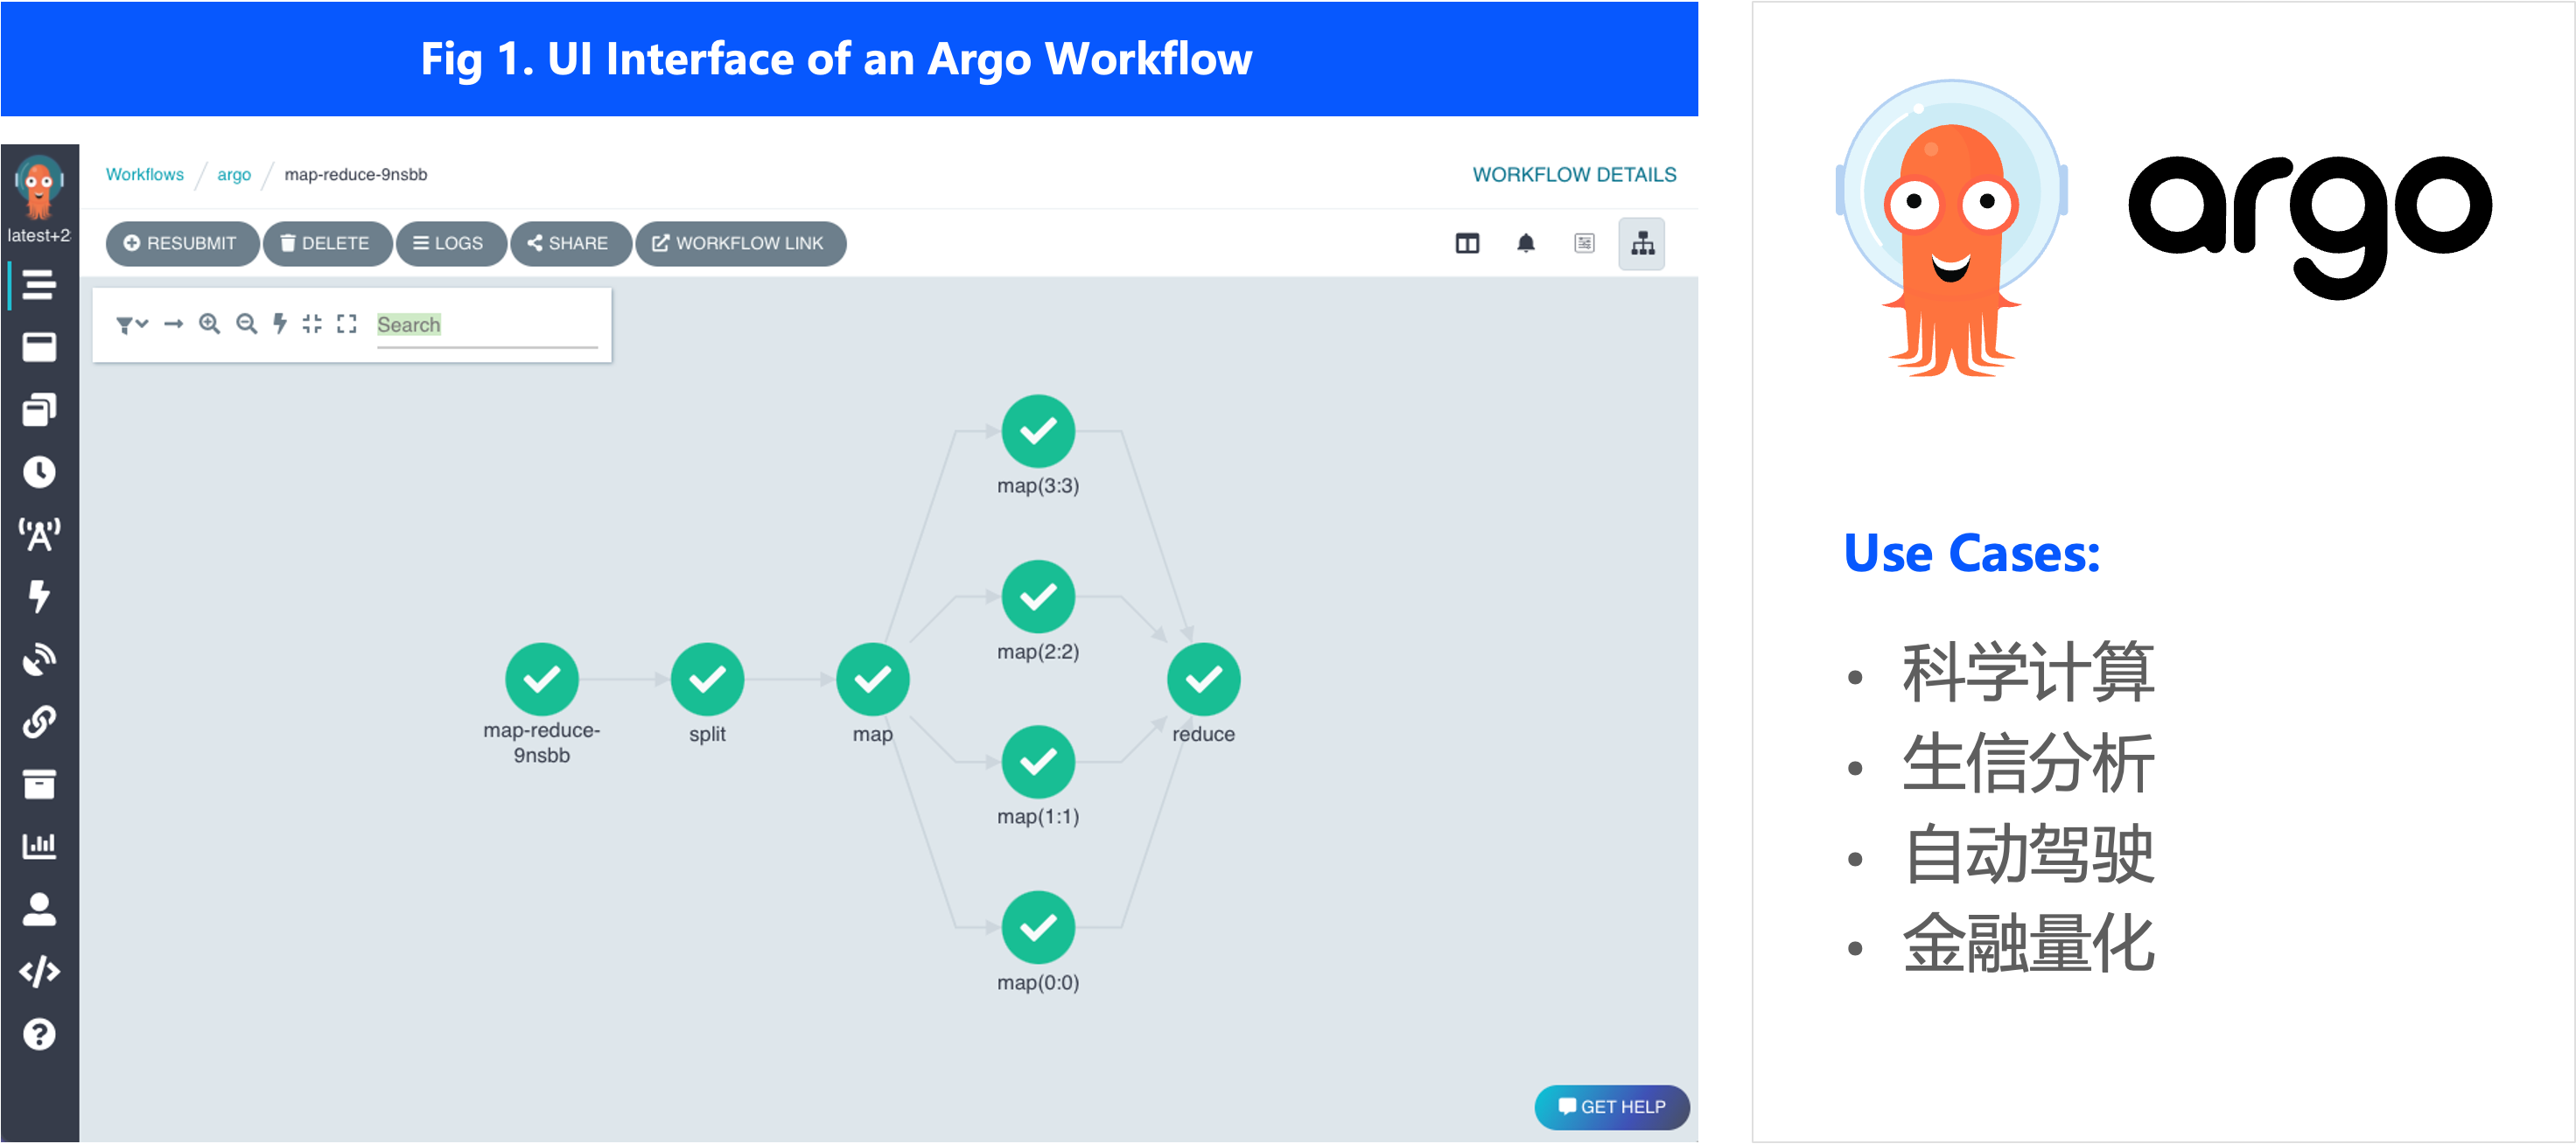
Task: Click the notification bell icon
Action: coord(1525,243)
